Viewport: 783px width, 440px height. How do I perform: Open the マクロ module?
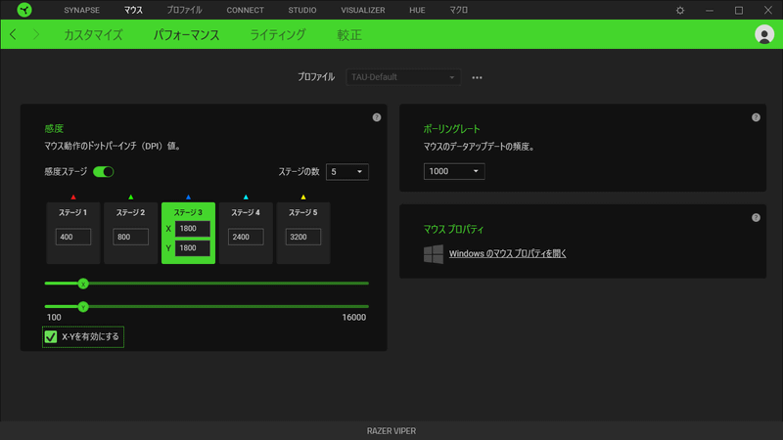pos(458,10)
